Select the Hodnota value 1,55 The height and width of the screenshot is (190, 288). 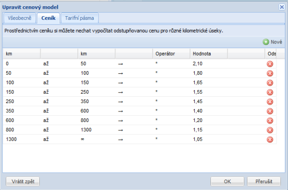[x=197, y=92]
